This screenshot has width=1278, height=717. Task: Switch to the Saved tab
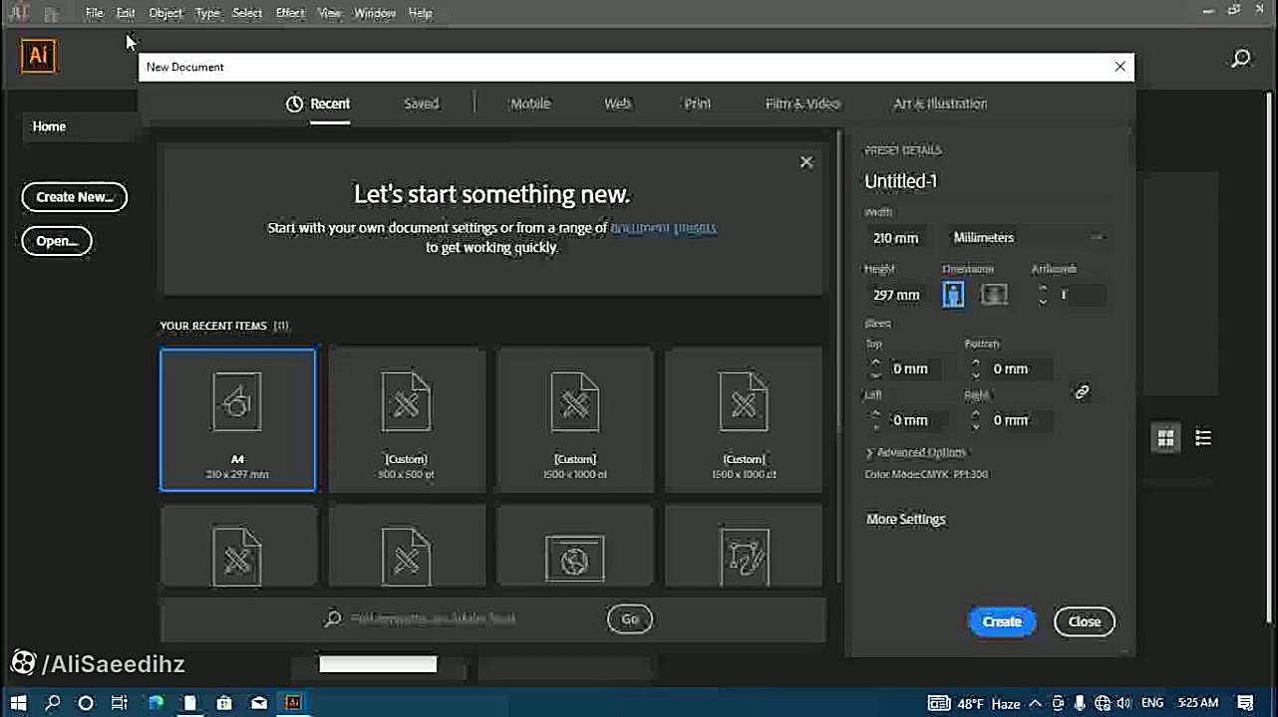click(421, 104)
